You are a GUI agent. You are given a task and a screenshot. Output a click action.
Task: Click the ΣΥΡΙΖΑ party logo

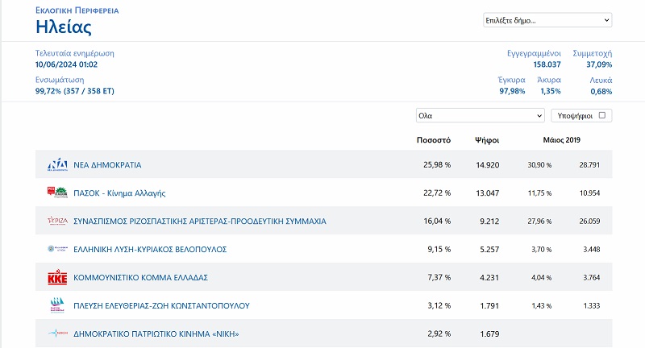(57, 221)
